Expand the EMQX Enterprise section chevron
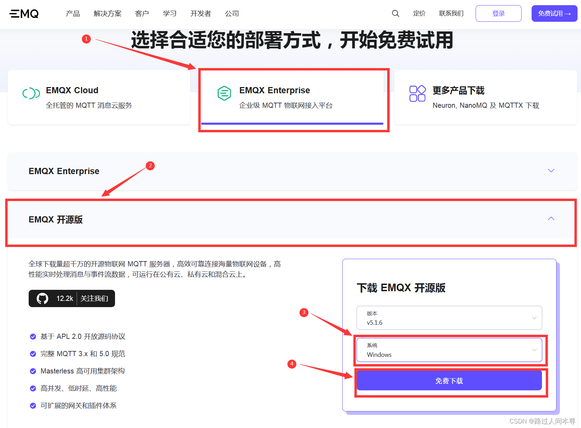581x428 pixels. point(551,171)
